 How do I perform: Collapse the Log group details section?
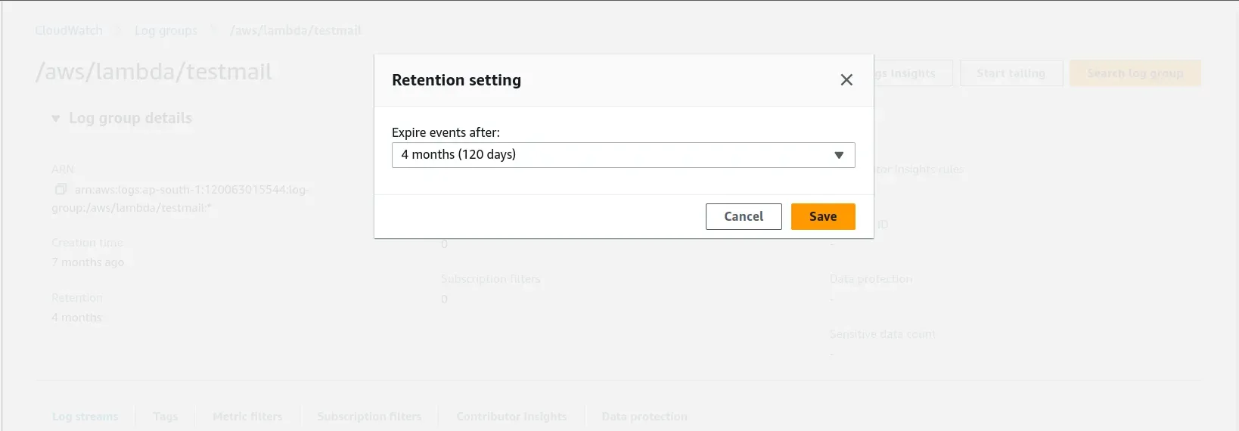click(55, 119)
